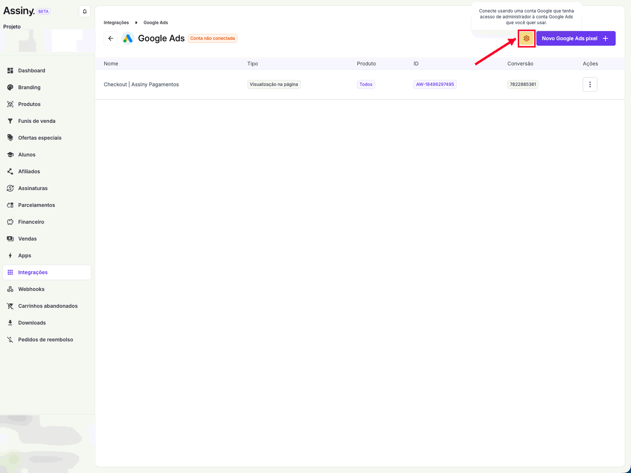Click the Assiny logo

[x=19, y=11]
